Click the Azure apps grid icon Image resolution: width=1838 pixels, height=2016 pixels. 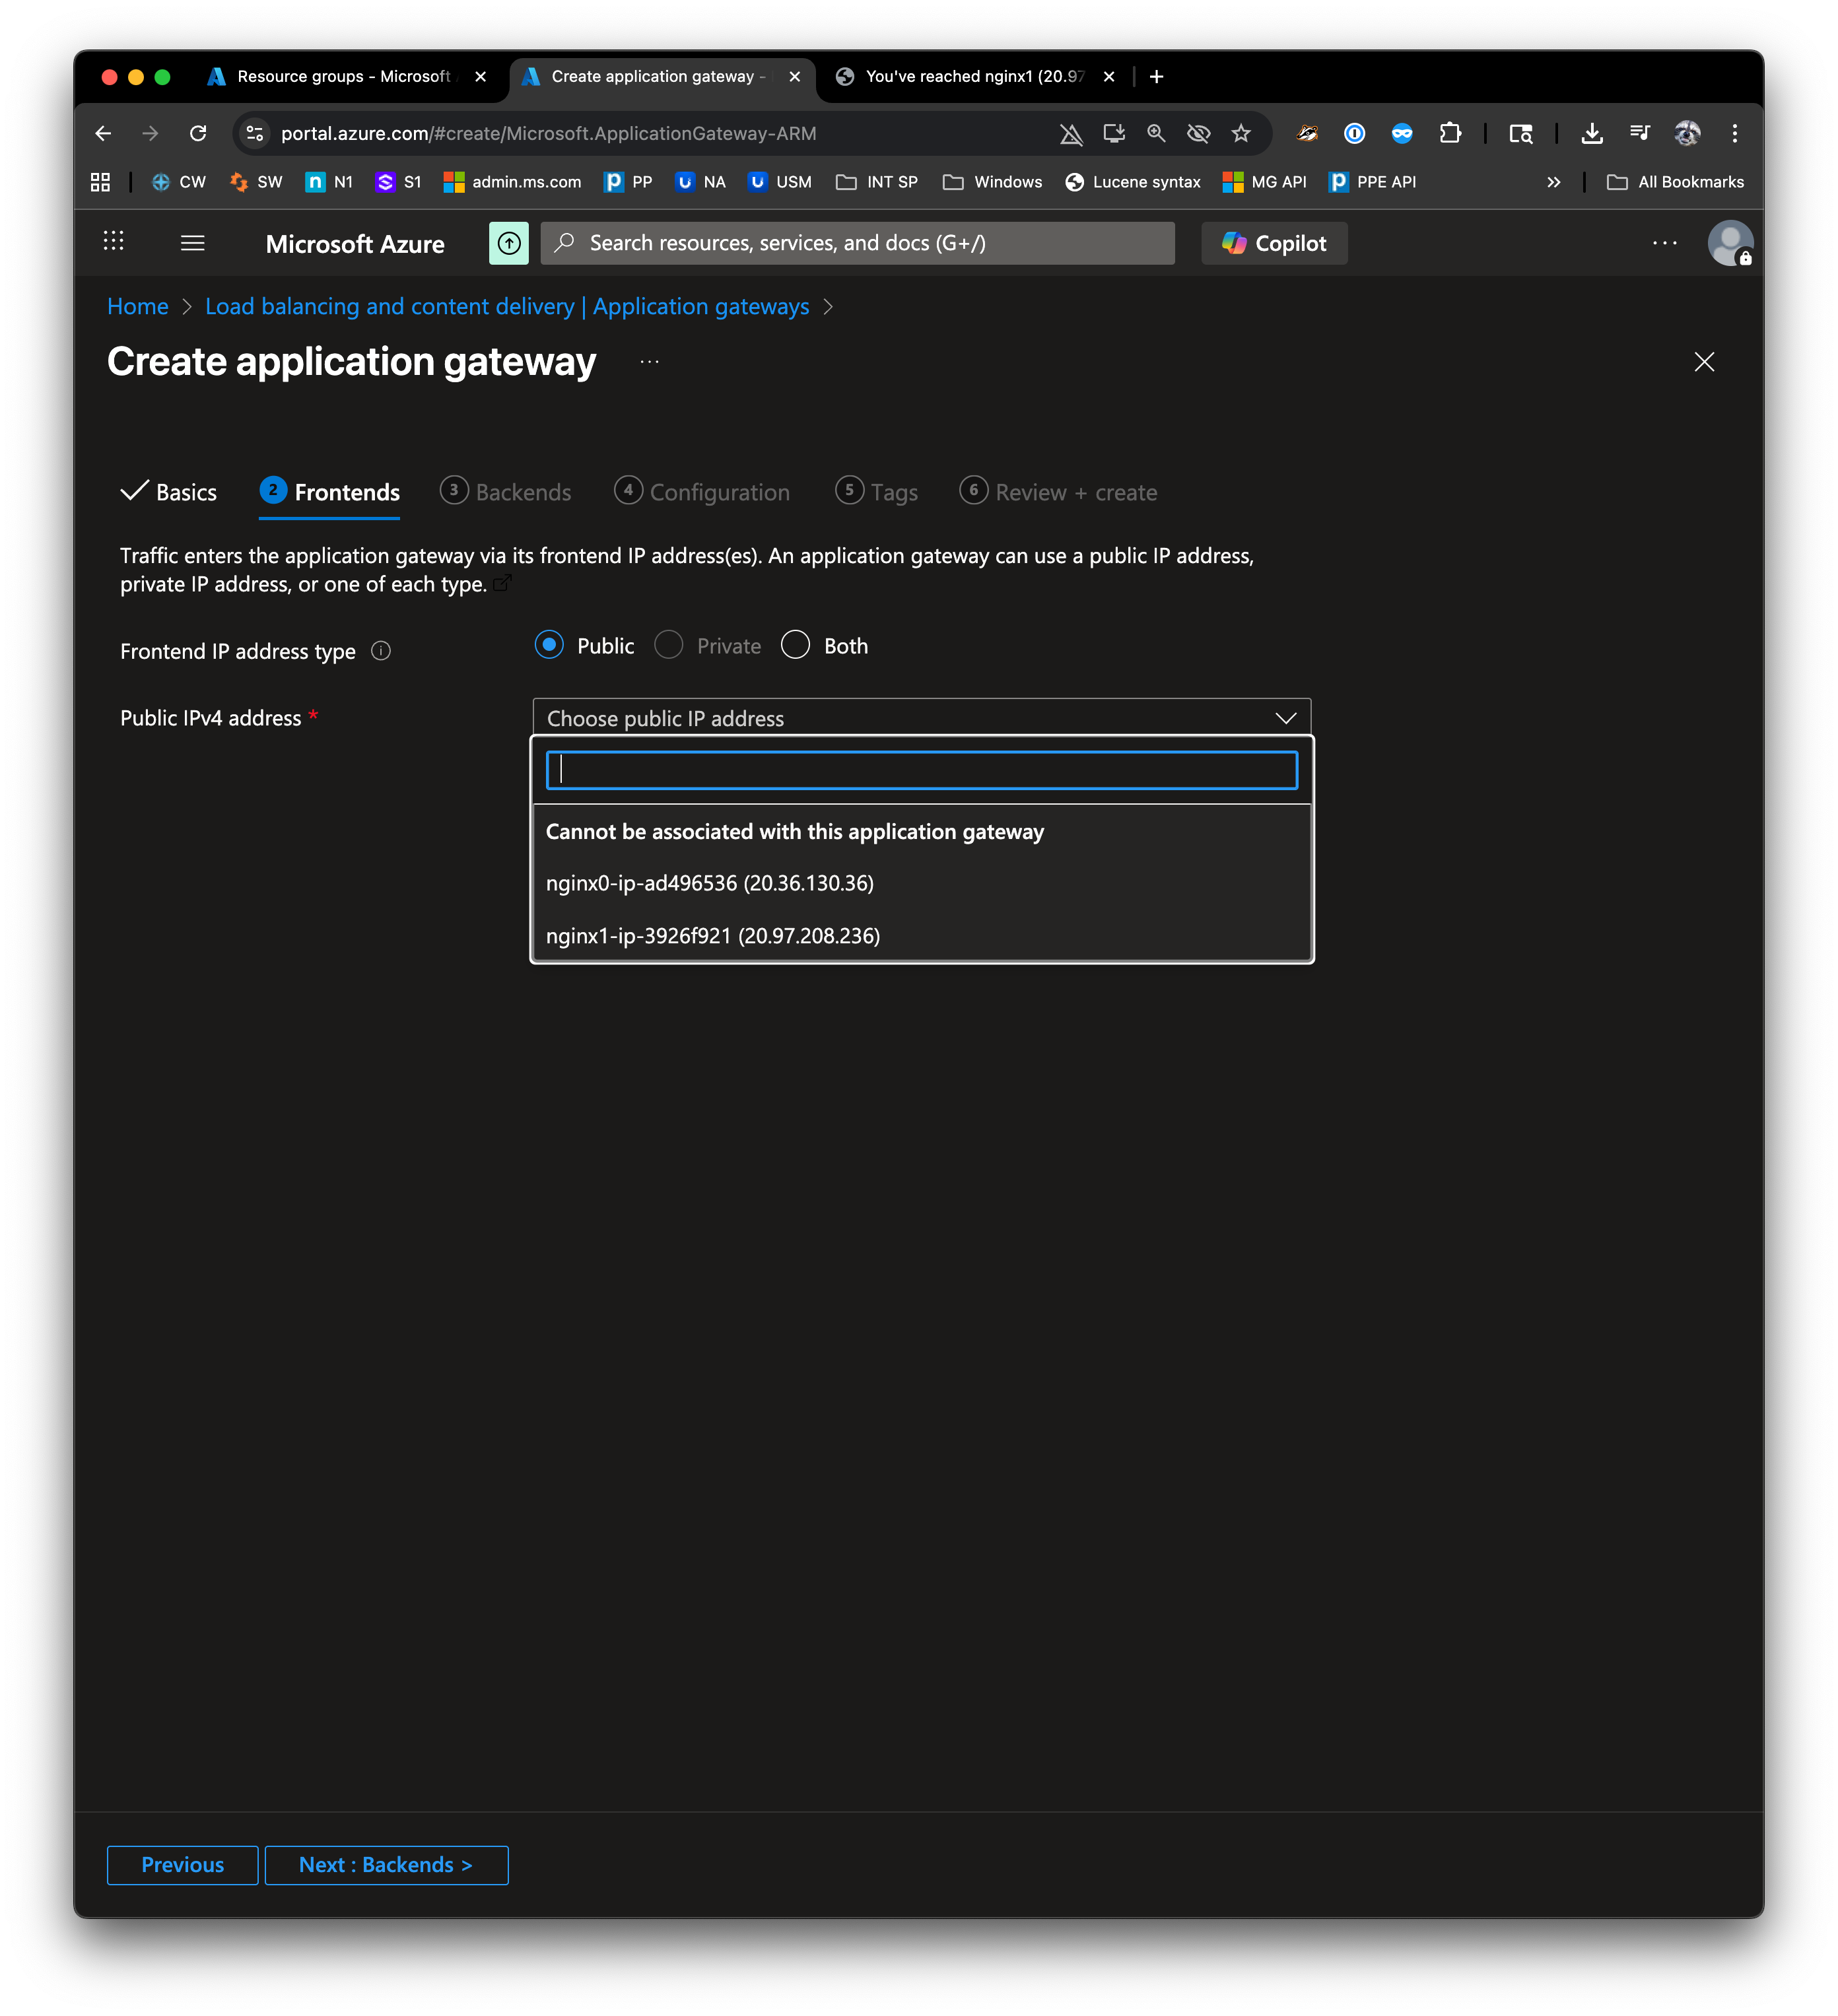click(114, 241)
